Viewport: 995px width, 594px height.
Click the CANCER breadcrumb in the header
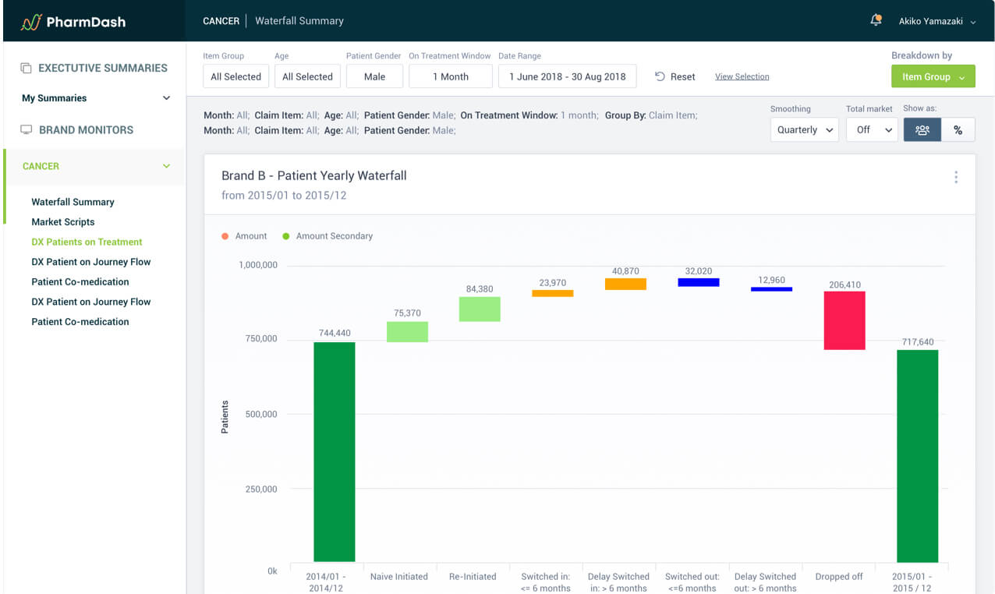coord(221,21)
